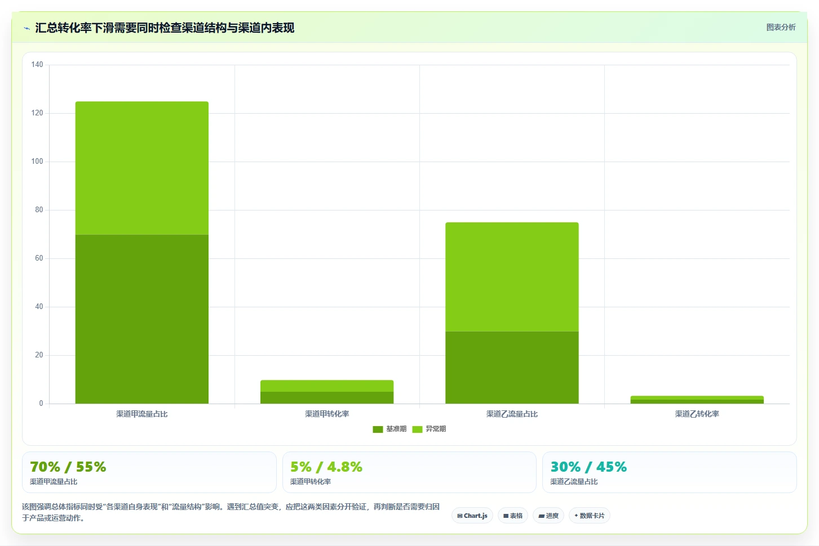Screen dimensions: 819x546
Task: Click the dark green 基准期 legend swatch
Action: click(378, 429)
